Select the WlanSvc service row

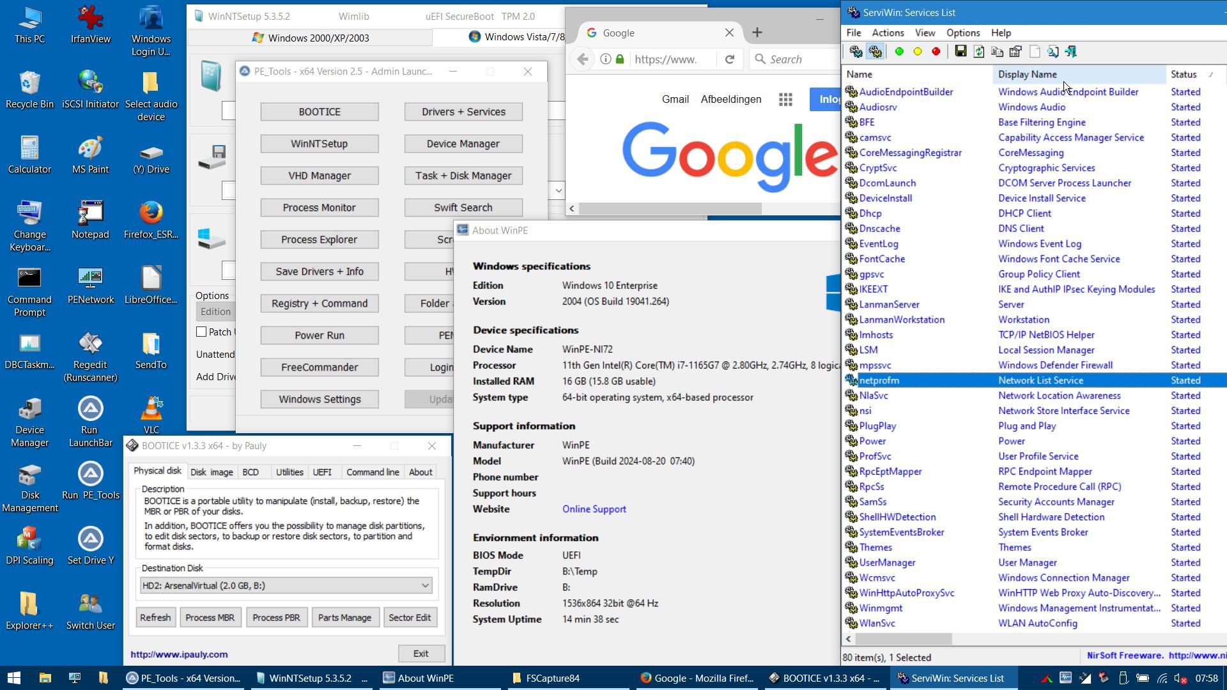[x=1034, y=624]
